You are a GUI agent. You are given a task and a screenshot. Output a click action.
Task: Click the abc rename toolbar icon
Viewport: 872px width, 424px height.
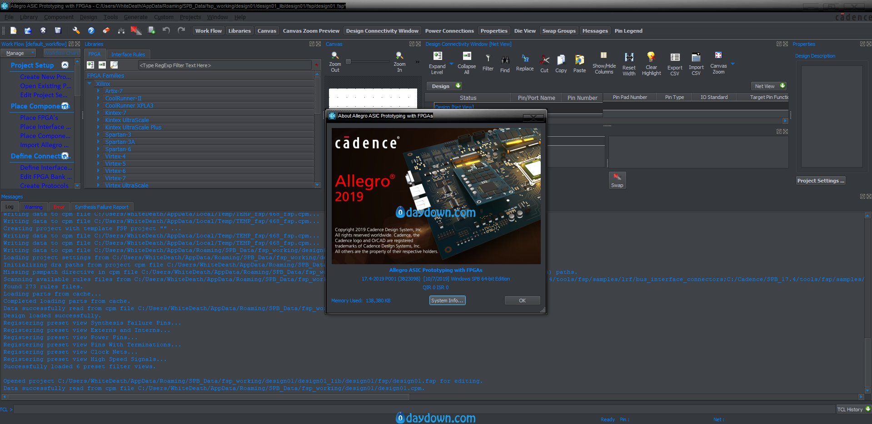point(121,30)
